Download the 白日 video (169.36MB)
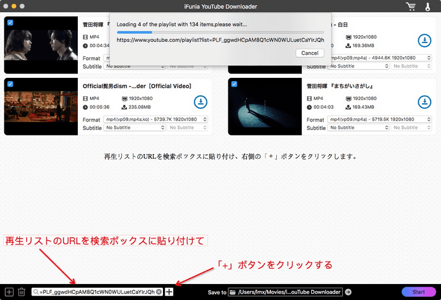The width and height of the screenshot is (441, 300). click(x=424, y=40)
